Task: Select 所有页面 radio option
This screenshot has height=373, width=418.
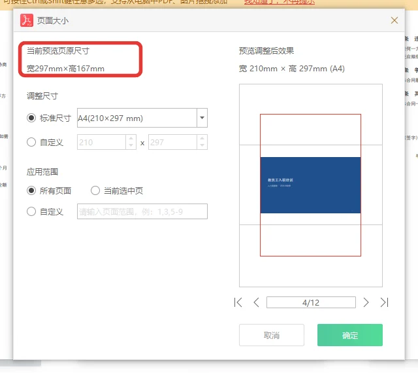Action: 31,190
